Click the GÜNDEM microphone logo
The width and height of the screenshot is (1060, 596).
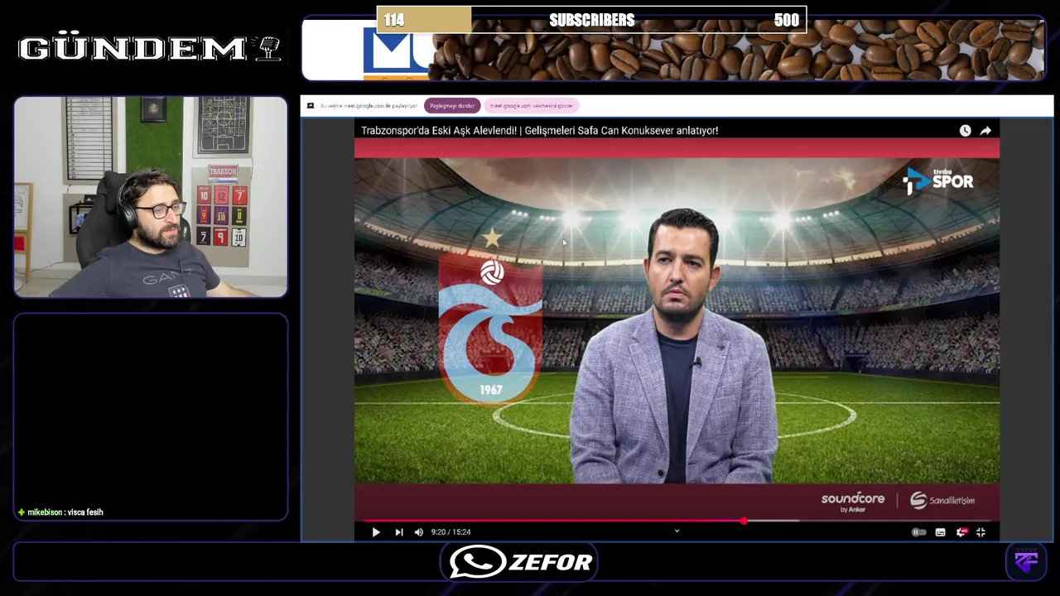[x=150, y=49]
